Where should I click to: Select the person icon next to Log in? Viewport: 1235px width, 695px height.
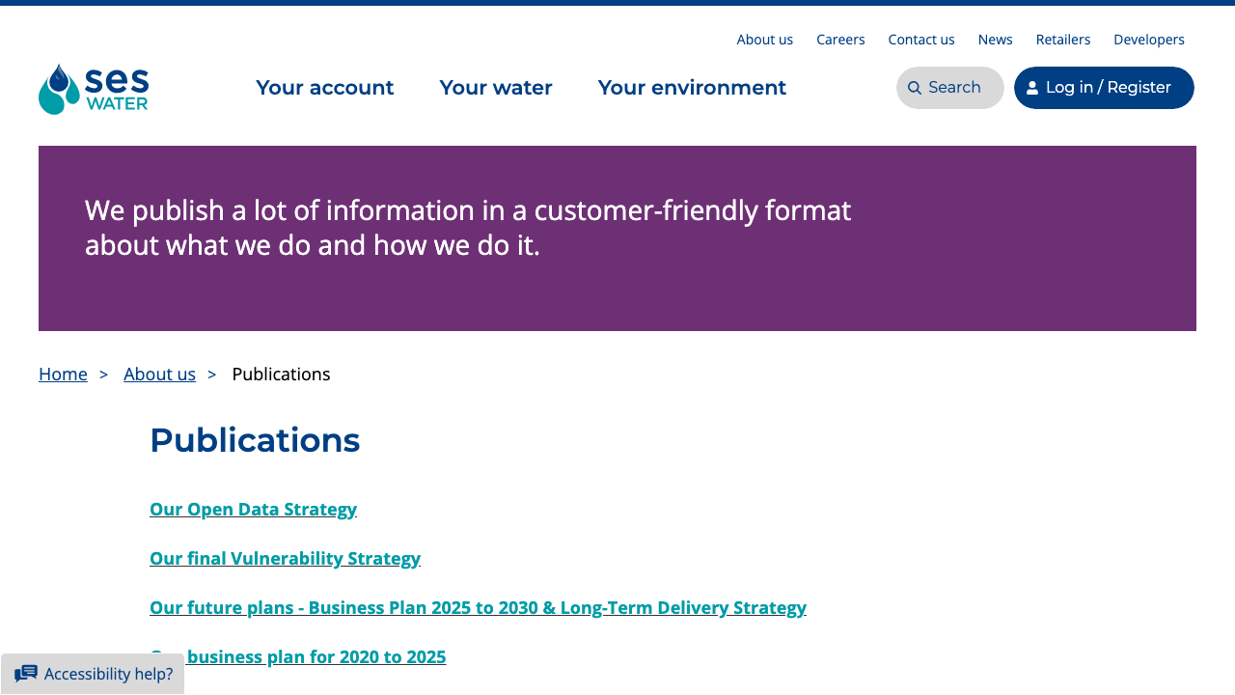[1032, 86]
